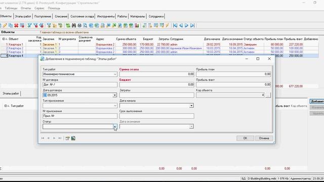Open the Таблицы menu
This screenshot has height=182, width=324.
pyautogui.click(x=11, y=8)
